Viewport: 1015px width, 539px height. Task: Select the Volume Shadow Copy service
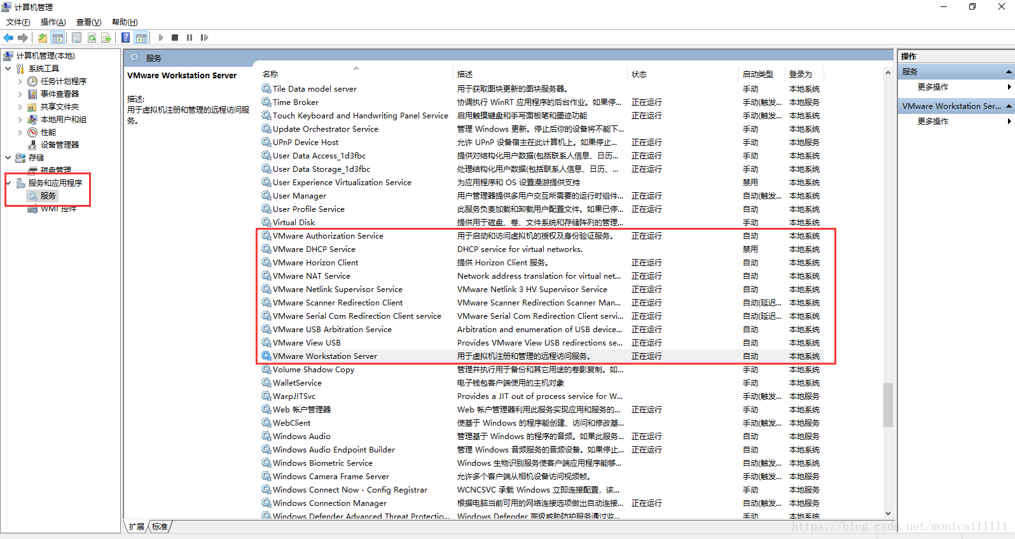541,370
